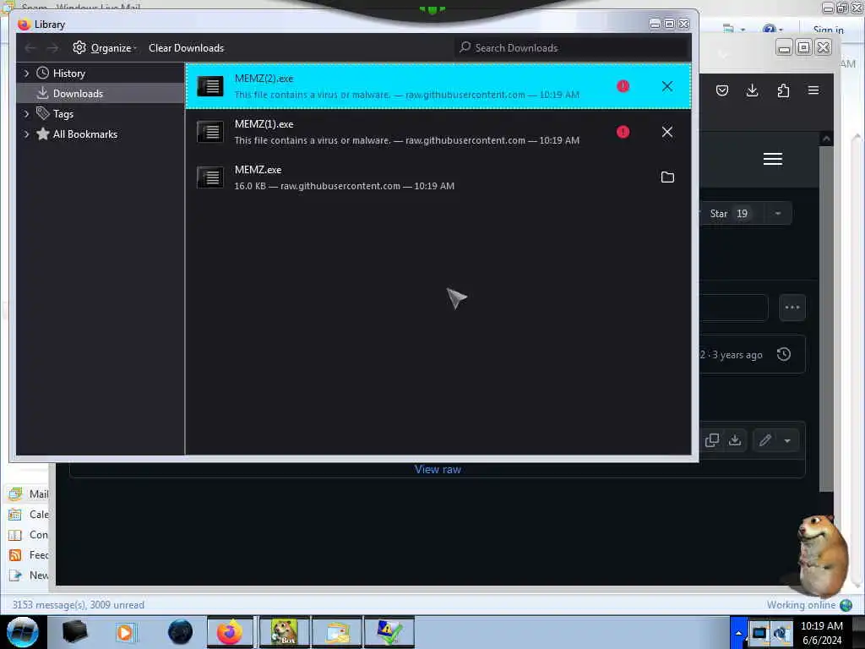
Task: Open dropdown next to Star button
Action: [x=778, y=214]
